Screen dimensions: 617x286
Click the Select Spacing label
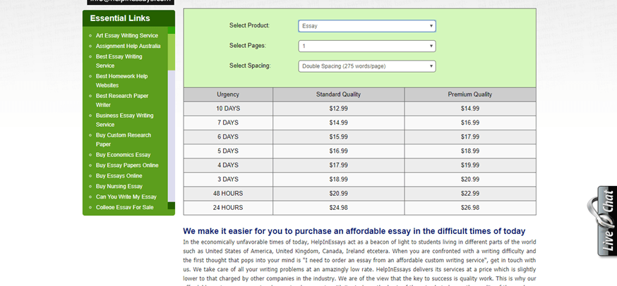click(250, 66)
